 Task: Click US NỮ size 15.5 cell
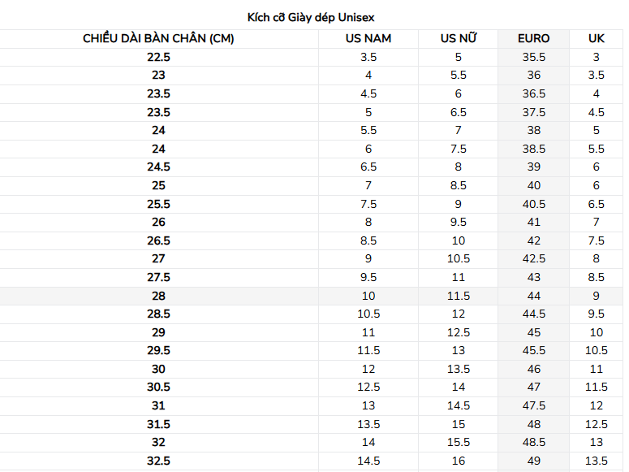458,442
